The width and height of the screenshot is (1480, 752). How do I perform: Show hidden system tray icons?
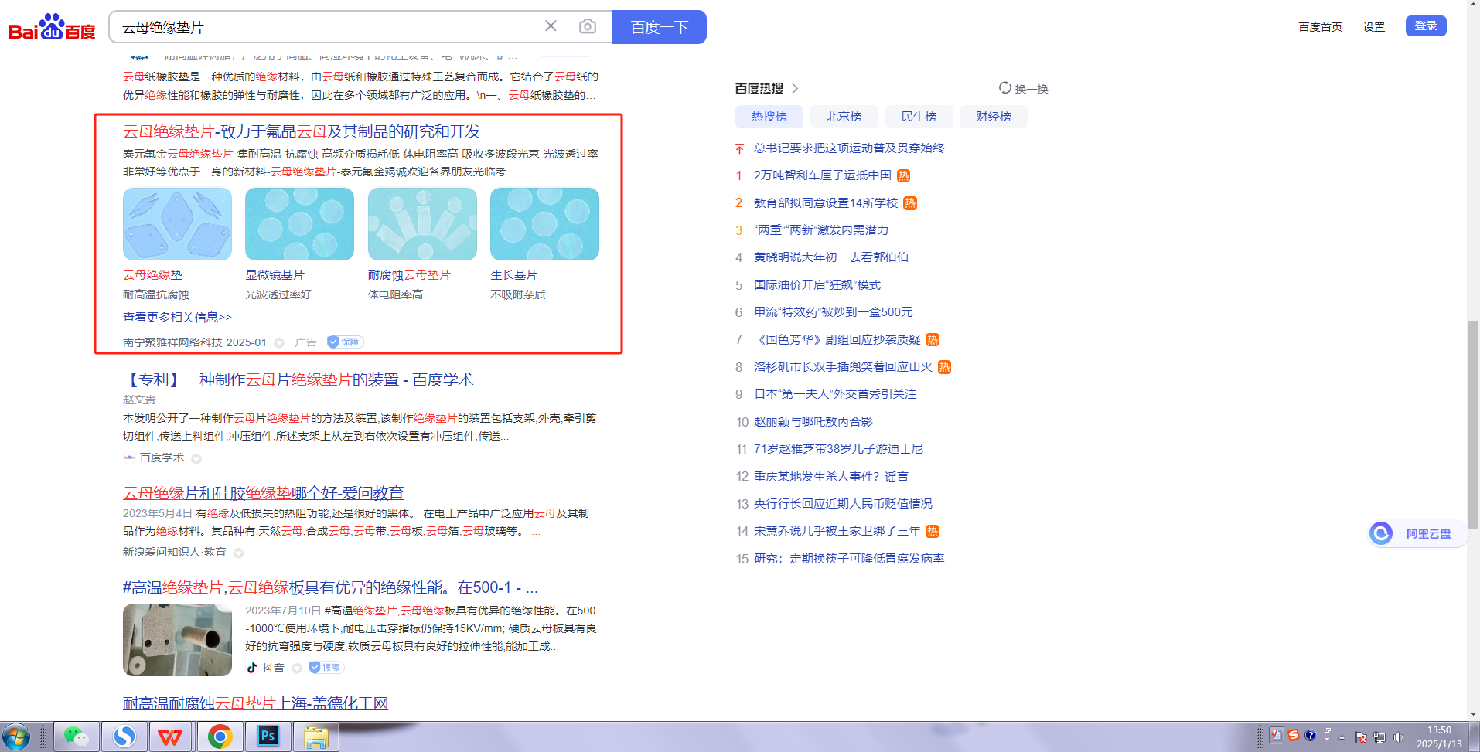pyautogui.click(x=1342, y=737)
